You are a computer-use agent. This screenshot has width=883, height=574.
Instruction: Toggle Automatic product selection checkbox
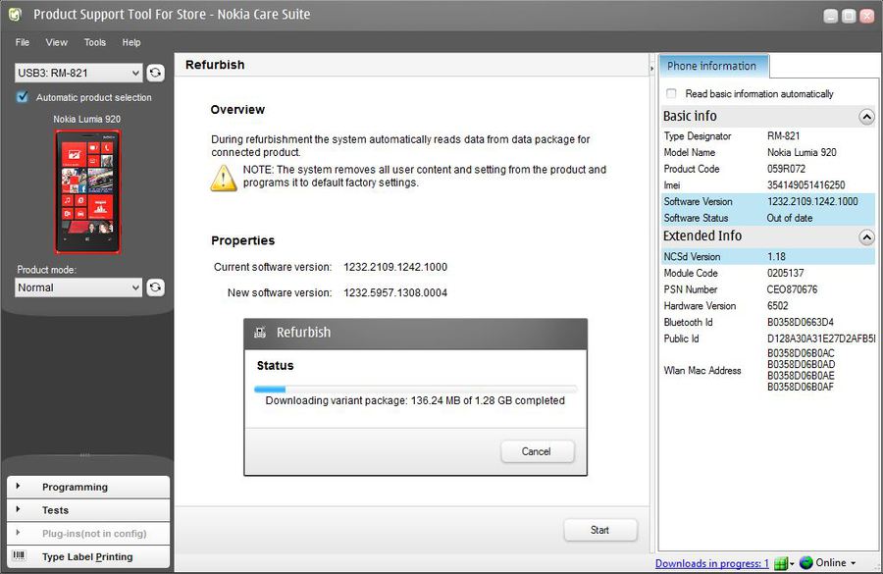pos(23,97)
